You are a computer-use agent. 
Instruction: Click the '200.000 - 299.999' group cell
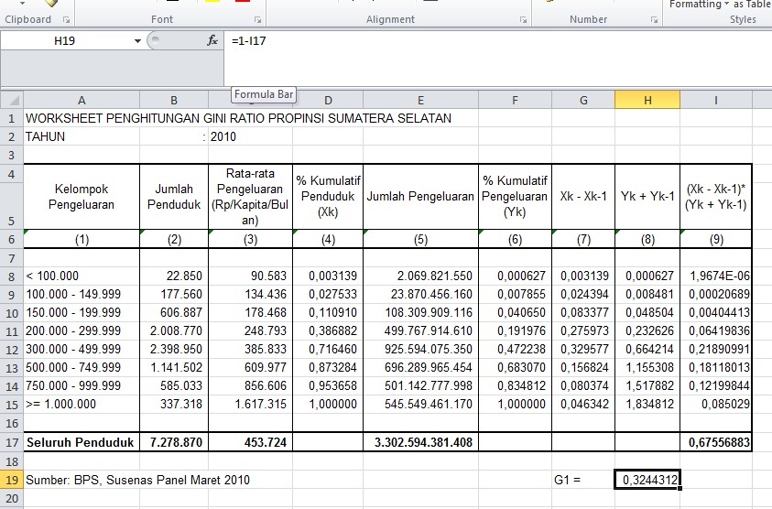click(82, 330)
